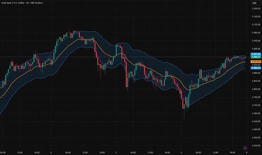Click the purple lightning bolt icon
The width and height of the screenshot is (262, 155).
[x=245, y=148]
